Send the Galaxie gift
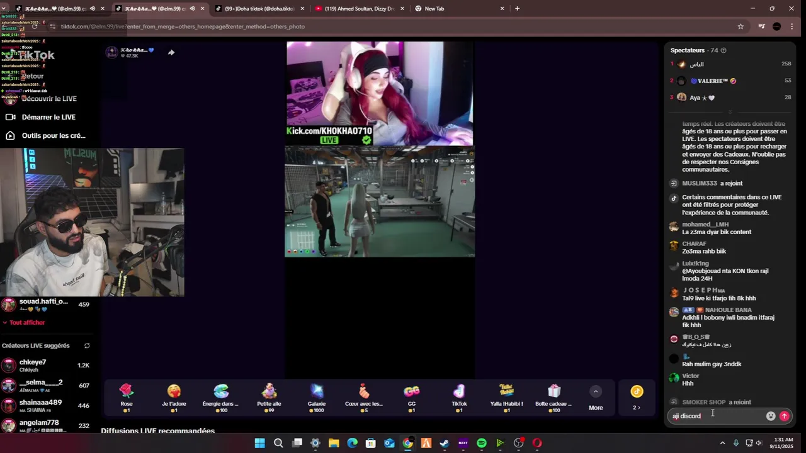 click(x=316, y=398)
